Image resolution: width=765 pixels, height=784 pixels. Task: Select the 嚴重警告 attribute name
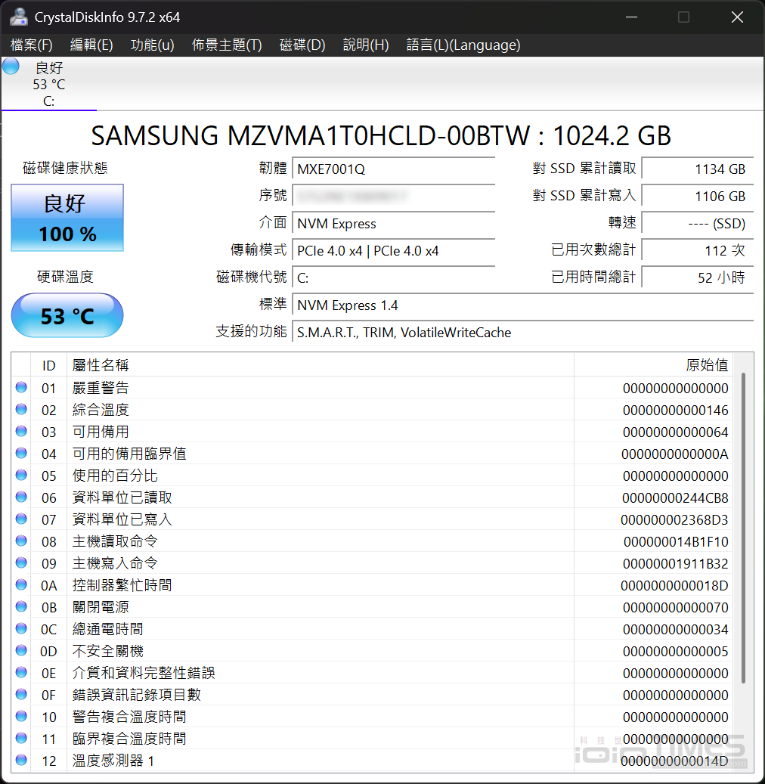click(101, 388)
